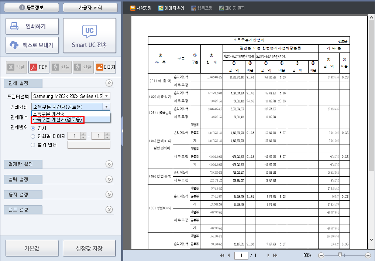Export document as PDF

coord(39,67)
